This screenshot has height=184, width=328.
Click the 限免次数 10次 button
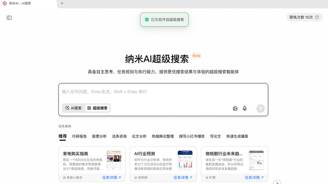coord(304,17)
